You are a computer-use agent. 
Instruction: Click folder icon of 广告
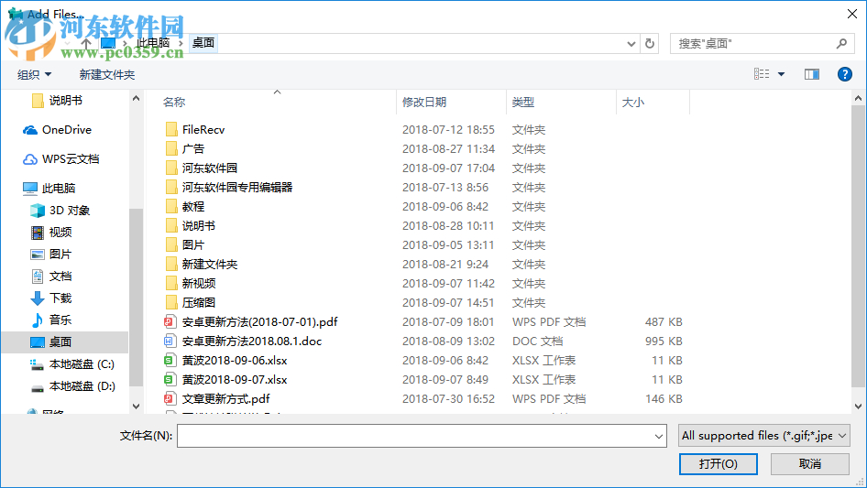171,148
